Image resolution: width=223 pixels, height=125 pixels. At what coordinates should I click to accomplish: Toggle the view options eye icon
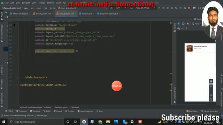[x=178, y=28]
